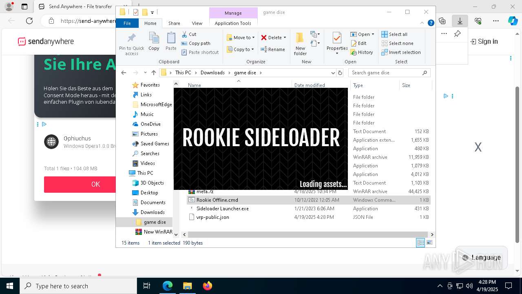The height and width of the screenshot is (294, 522).
Task: Switch to the Share tab
Action: pyautogui.click(x=174, y=23)
